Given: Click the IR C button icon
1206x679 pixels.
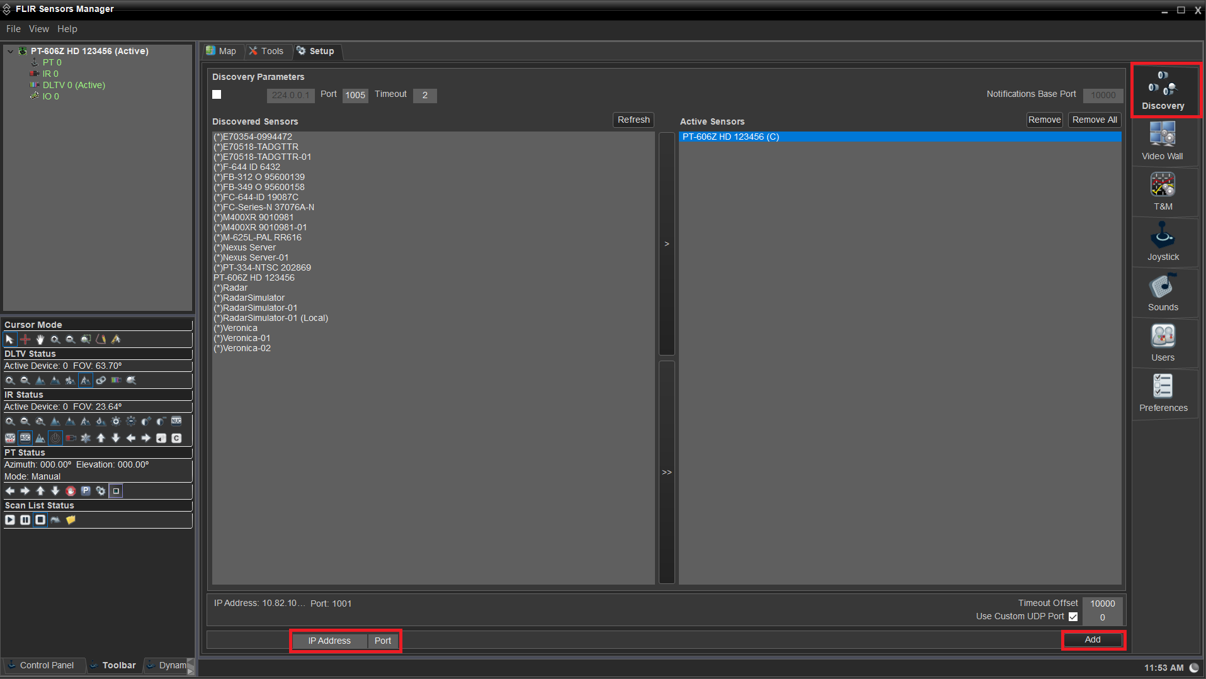Looking at the screenshot, I should coord(176,438).
